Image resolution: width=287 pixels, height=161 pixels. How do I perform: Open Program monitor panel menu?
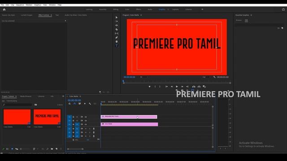(141, 15)
